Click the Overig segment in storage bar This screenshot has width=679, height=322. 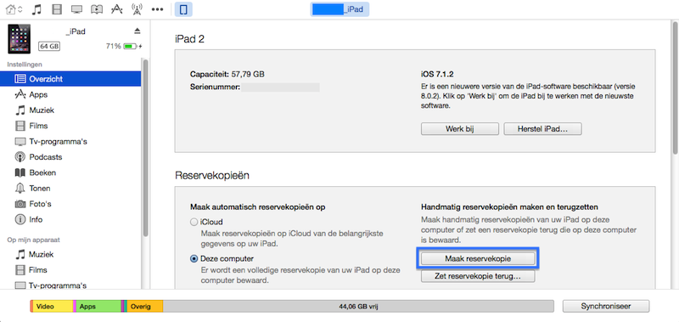(x=144, y=307)
